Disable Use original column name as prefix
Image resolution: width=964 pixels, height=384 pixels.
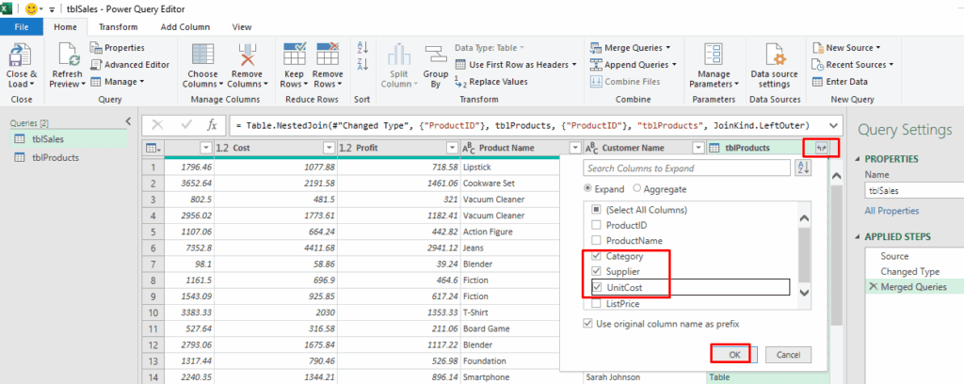click(x=588, y=325)
